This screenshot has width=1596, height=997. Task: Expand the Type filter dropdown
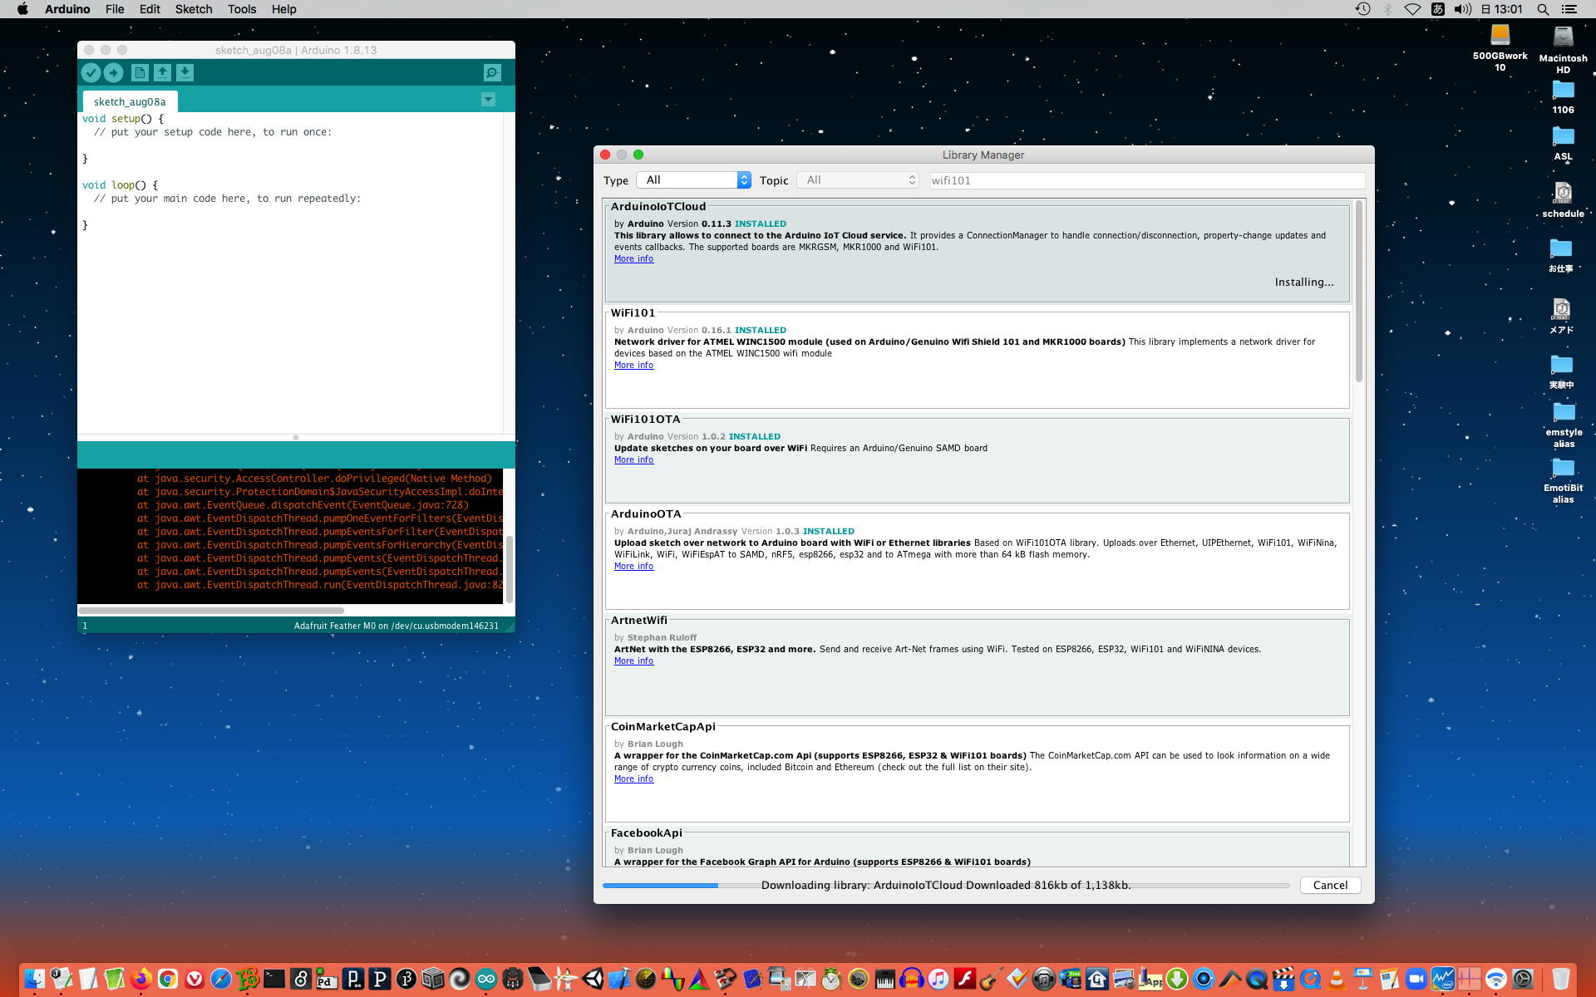coord(693,180)
